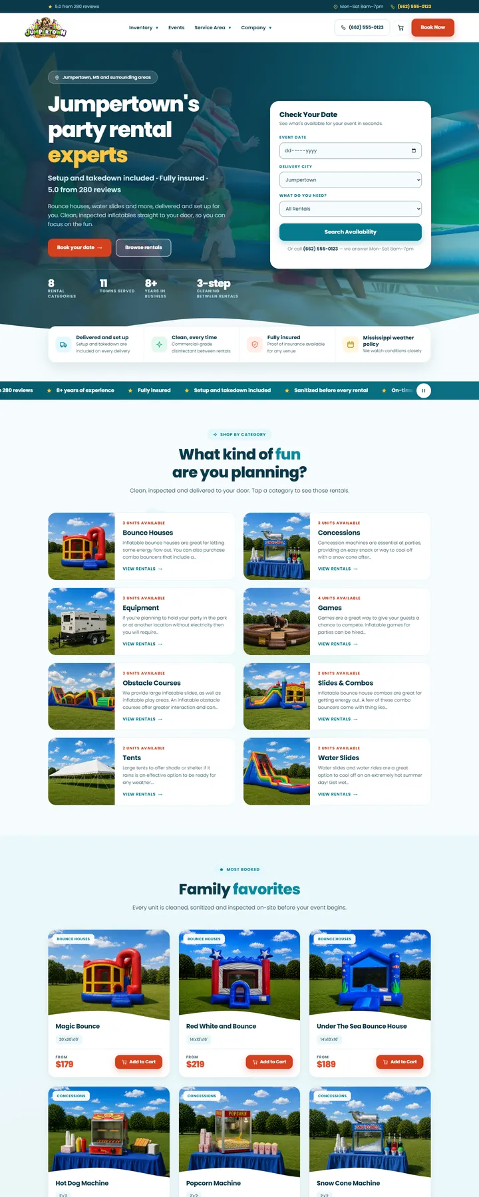Click the star icon beside 5.0 from 280 reviews
Screen dimensions: 479x1197
50,7
